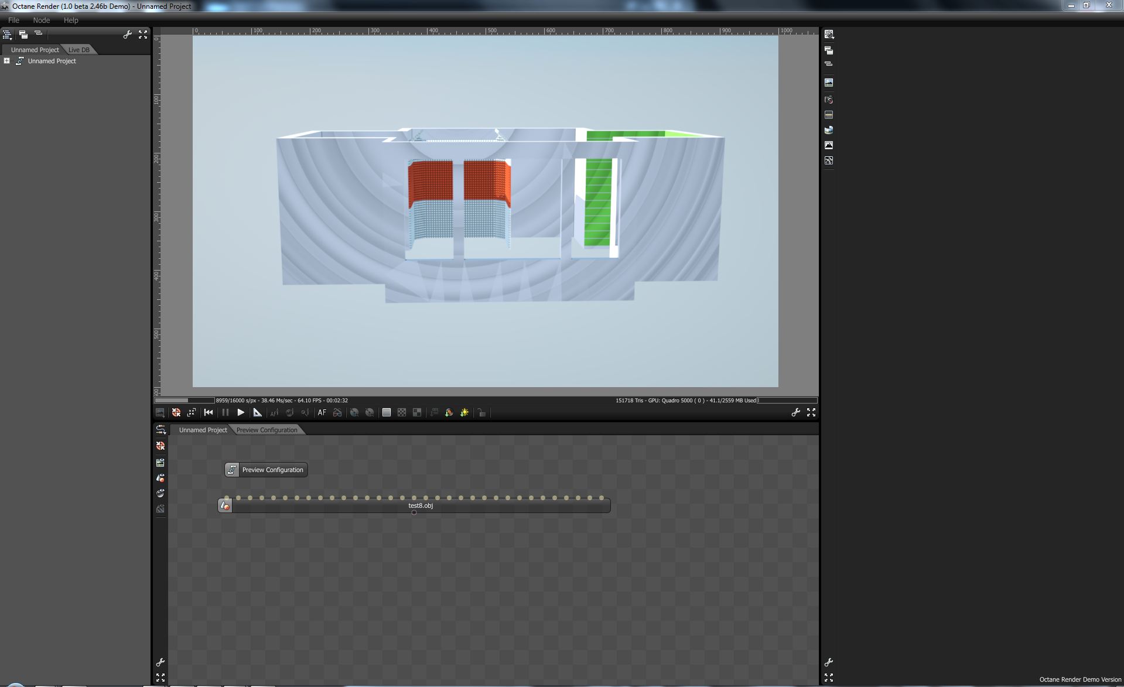Toggle texture nodes visibility in graph
Viewport: 1124px width, 687px height.
pos(160,508)
